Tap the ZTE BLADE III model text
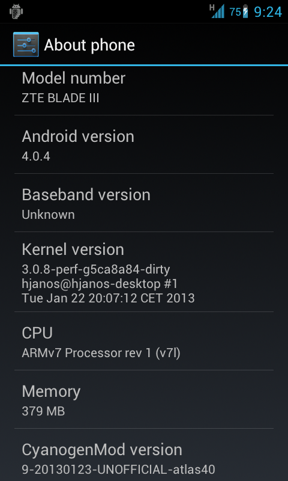 [60, 98]
